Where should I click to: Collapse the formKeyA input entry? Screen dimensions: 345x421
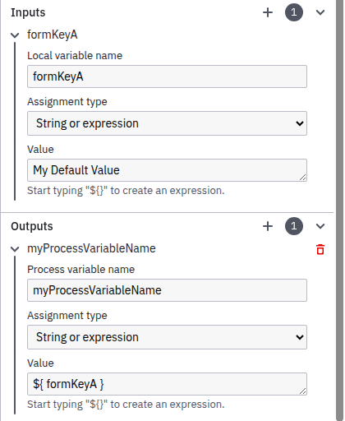(15, 35)
